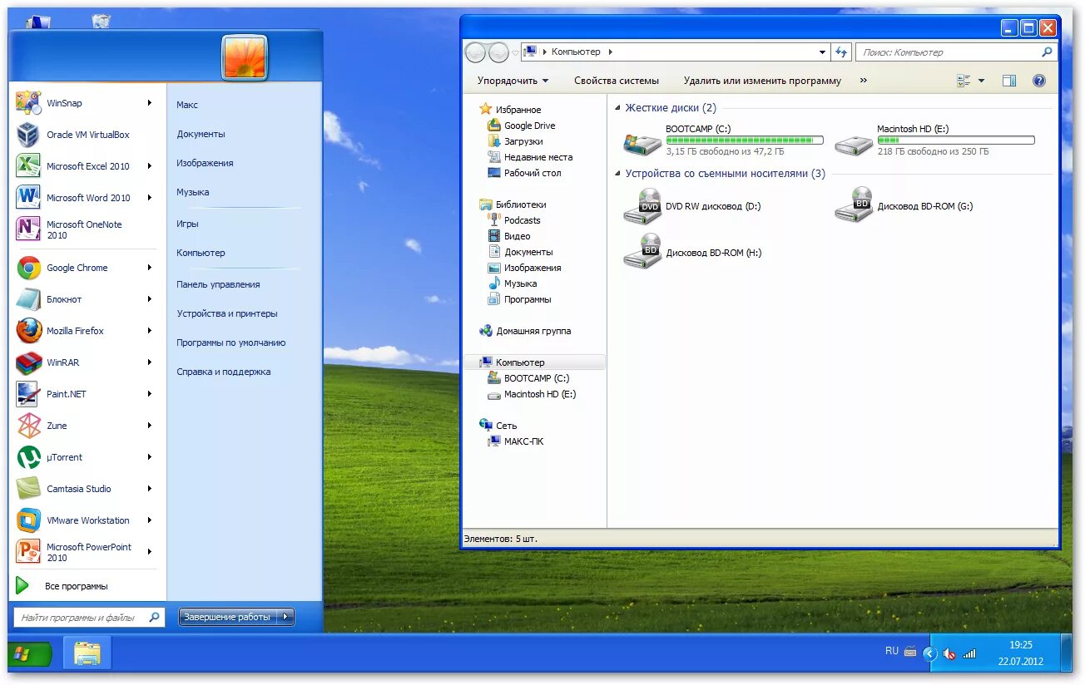Open Документы in the Start menu
Screen dimensions: 1085x685
pos(201,134)
